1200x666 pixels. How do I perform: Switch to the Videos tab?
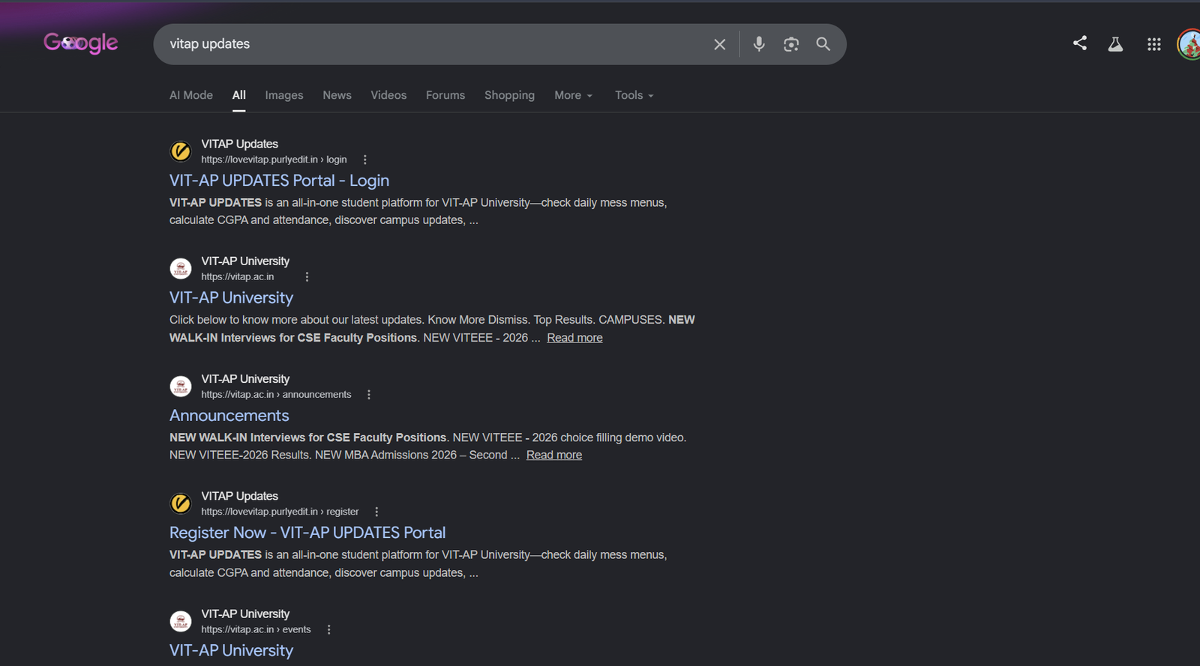[x=388, y=95]
